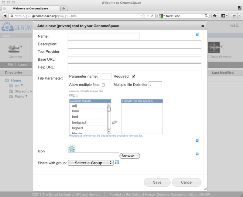This screenshot has width=243, height=197.
Task: Click the Base URL input field
Action: (135, 59)
